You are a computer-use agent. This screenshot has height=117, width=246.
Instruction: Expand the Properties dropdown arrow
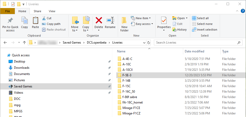[164, 30]
